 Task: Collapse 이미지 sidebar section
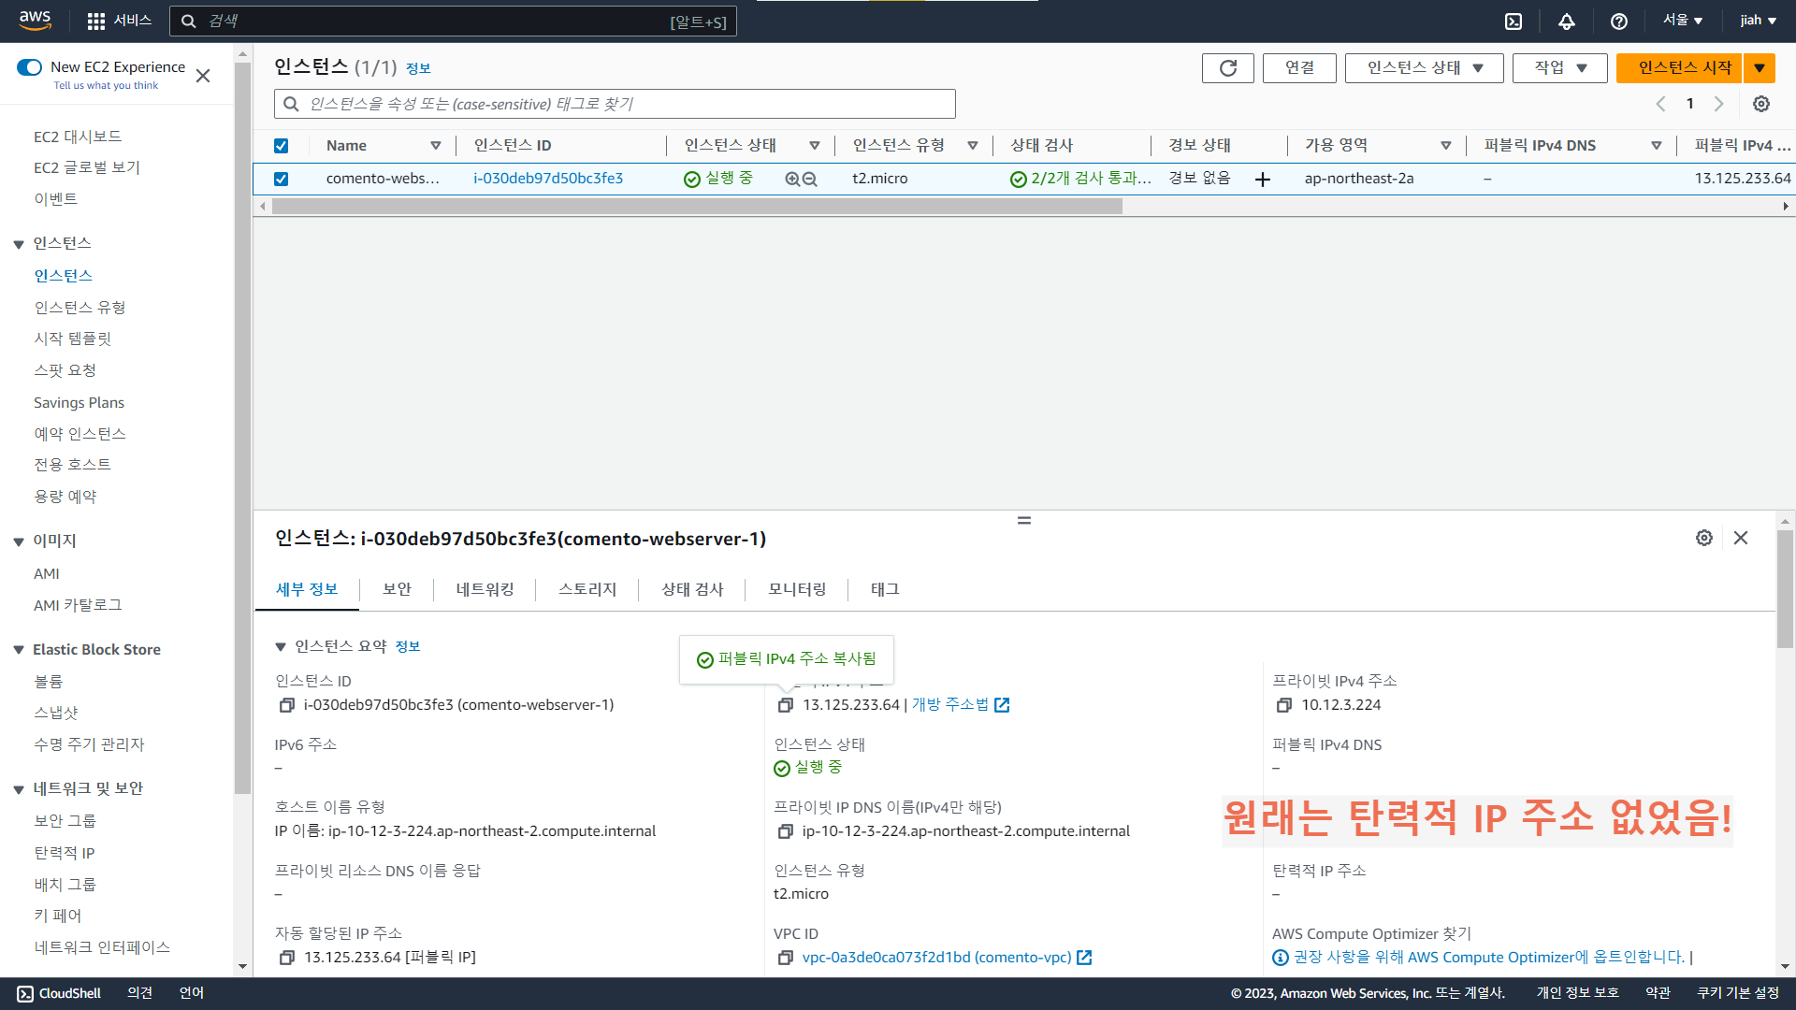(x=19, y=541)
